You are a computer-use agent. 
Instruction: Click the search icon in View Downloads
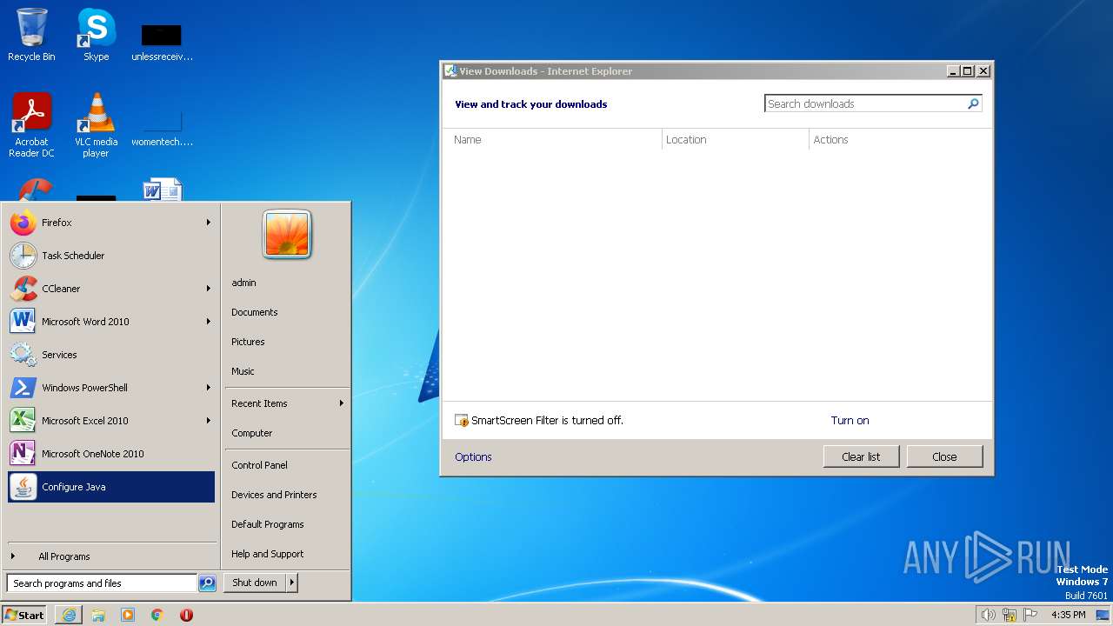(x=973, y=103)
